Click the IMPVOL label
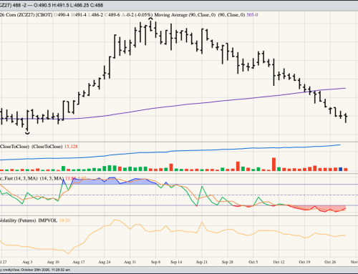Image resolution: width=358 pixels, height=274 pixels. click(x=48, y=220)
